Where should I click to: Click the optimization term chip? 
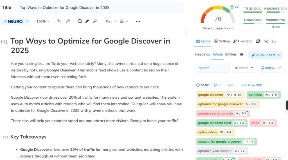(215, 132)
